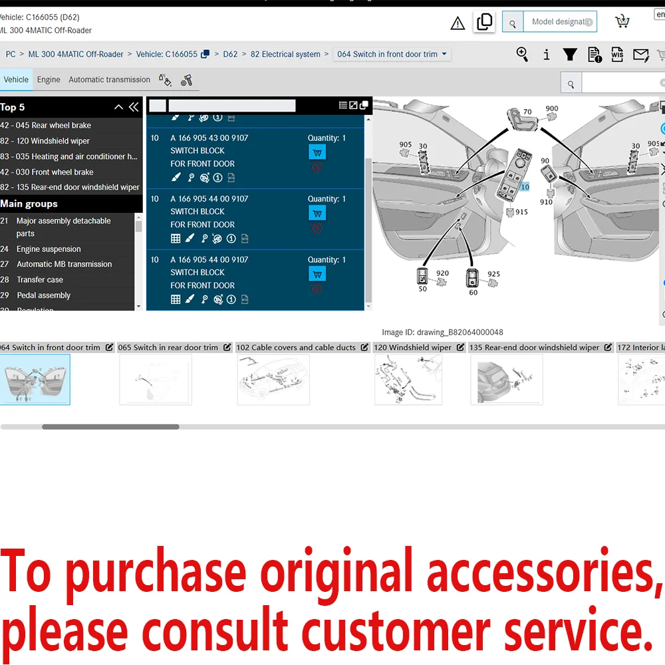Viewport: 665px width, 665px height.
Task: Click edit icon beside '065 Switch in rear door trim'
Action: click(x=227, y=347)
